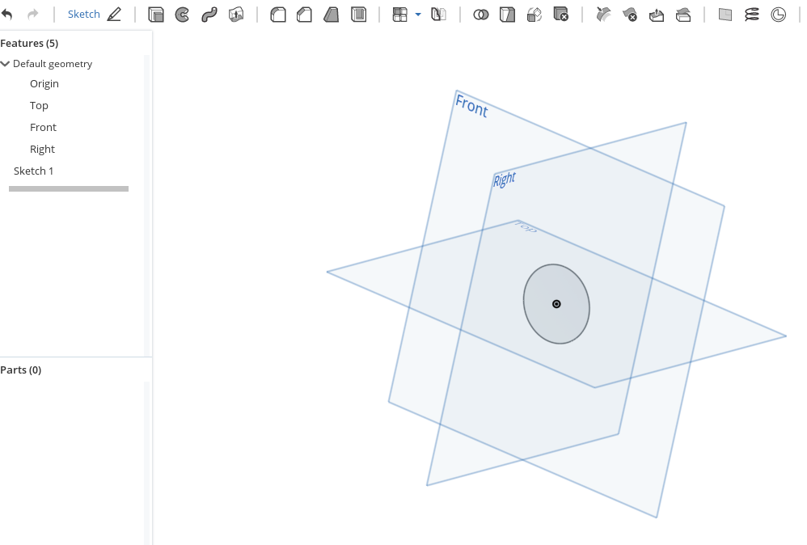This screenshot has width=807, height=545.
Task: Click the Undo arrow
Action: point(7,15)
